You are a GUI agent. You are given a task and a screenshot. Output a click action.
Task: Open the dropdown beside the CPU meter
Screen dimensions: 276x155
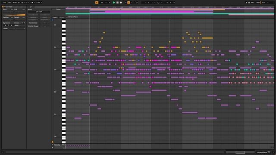[x=268, y=3]
